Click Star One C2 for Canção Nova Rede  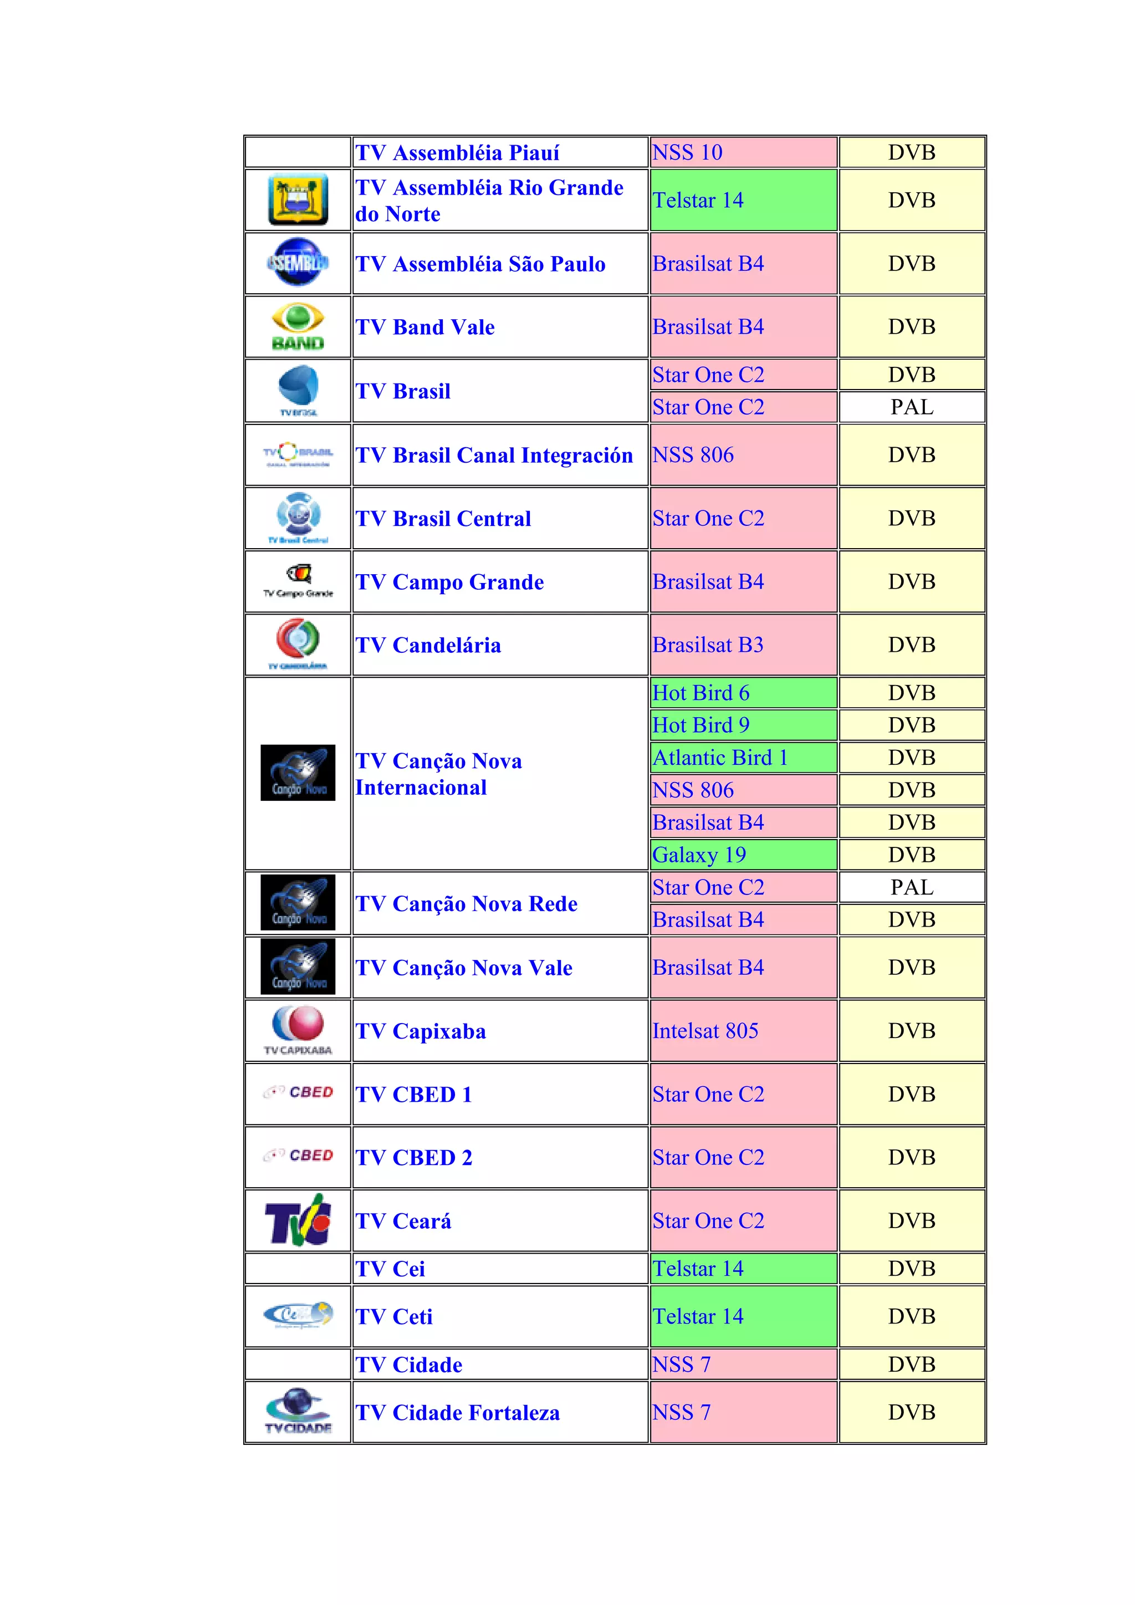pyautogui.click(x=709, y=887)
